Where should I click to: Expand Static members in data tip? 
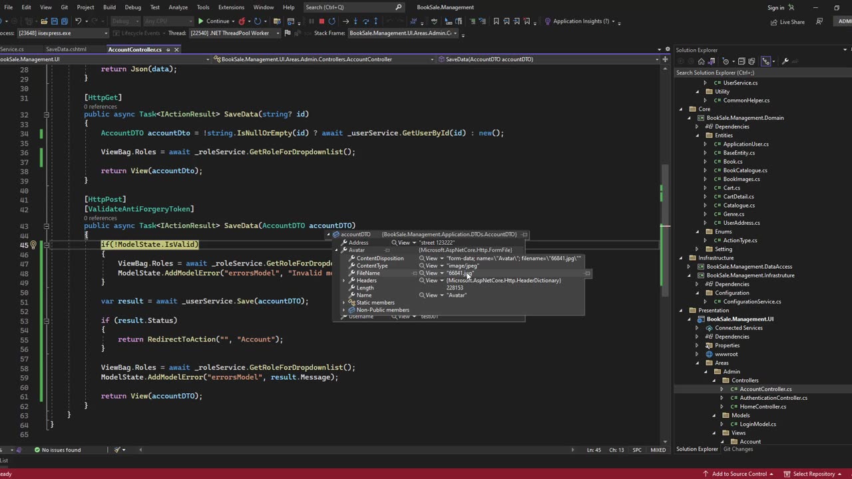(344, 303)
